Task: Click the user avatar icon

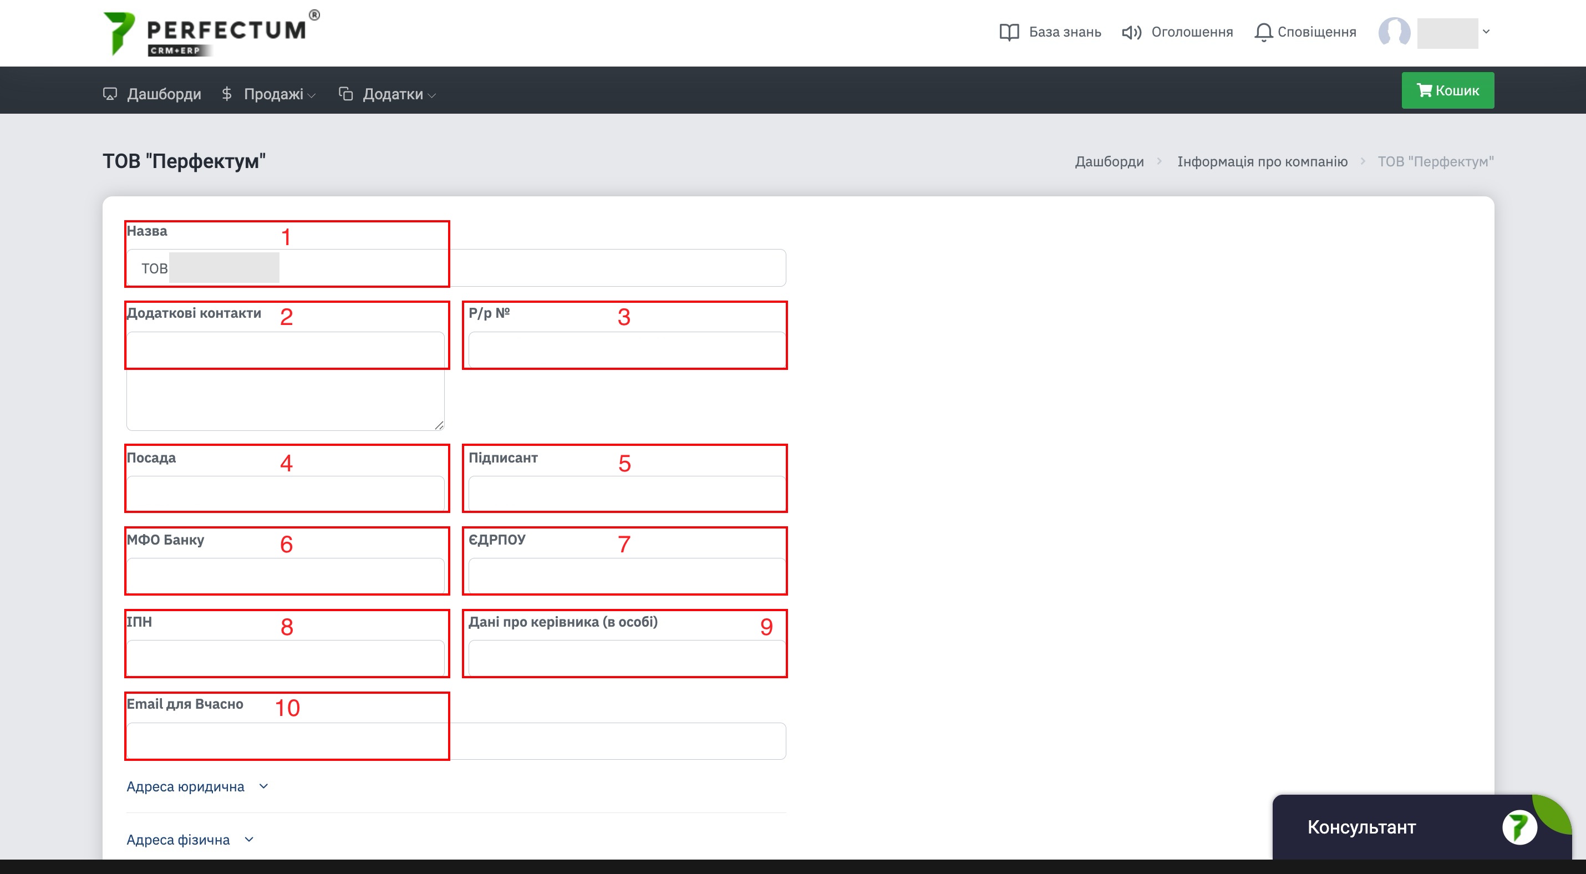Action: [x=1395, y=32]
